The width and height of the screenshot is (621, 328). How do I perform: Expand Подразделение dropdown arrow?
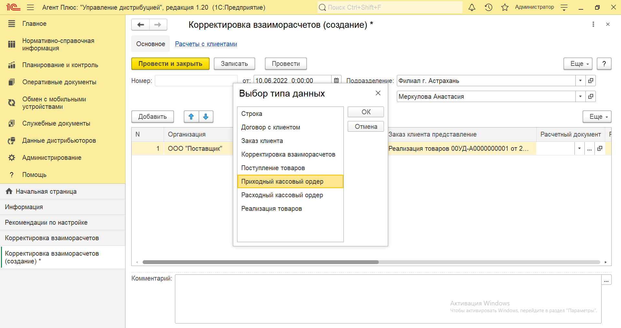point(580,81)
